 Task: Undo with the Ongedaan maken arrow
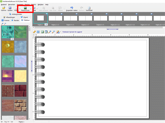(72, 8)
